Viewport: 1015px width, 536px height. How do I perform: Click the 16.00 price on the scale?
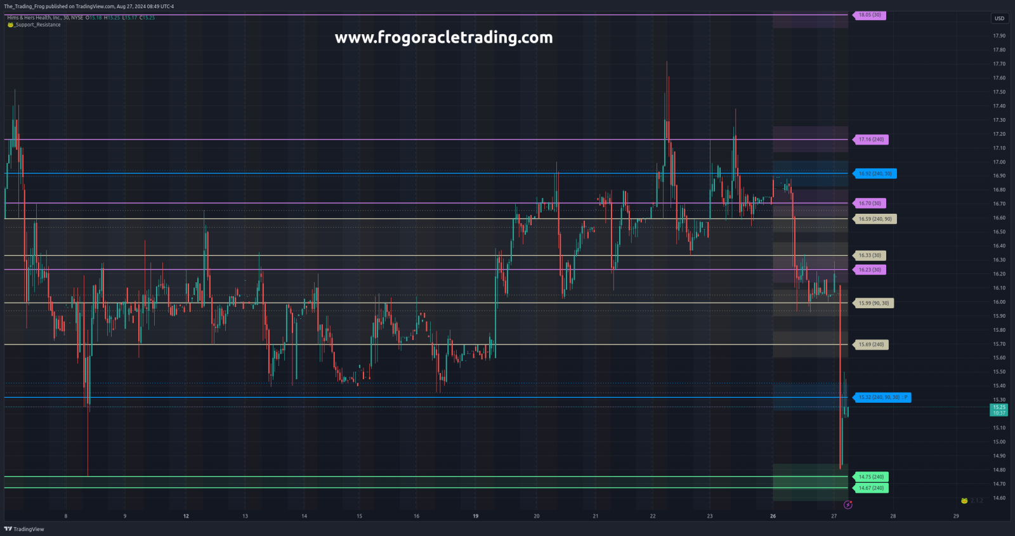[x=999, y=303]
